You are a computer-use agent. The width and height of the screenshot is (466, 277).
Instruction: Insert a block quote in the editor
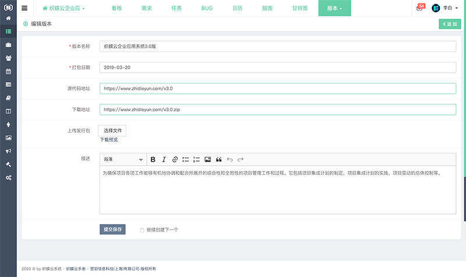(219, 159)
